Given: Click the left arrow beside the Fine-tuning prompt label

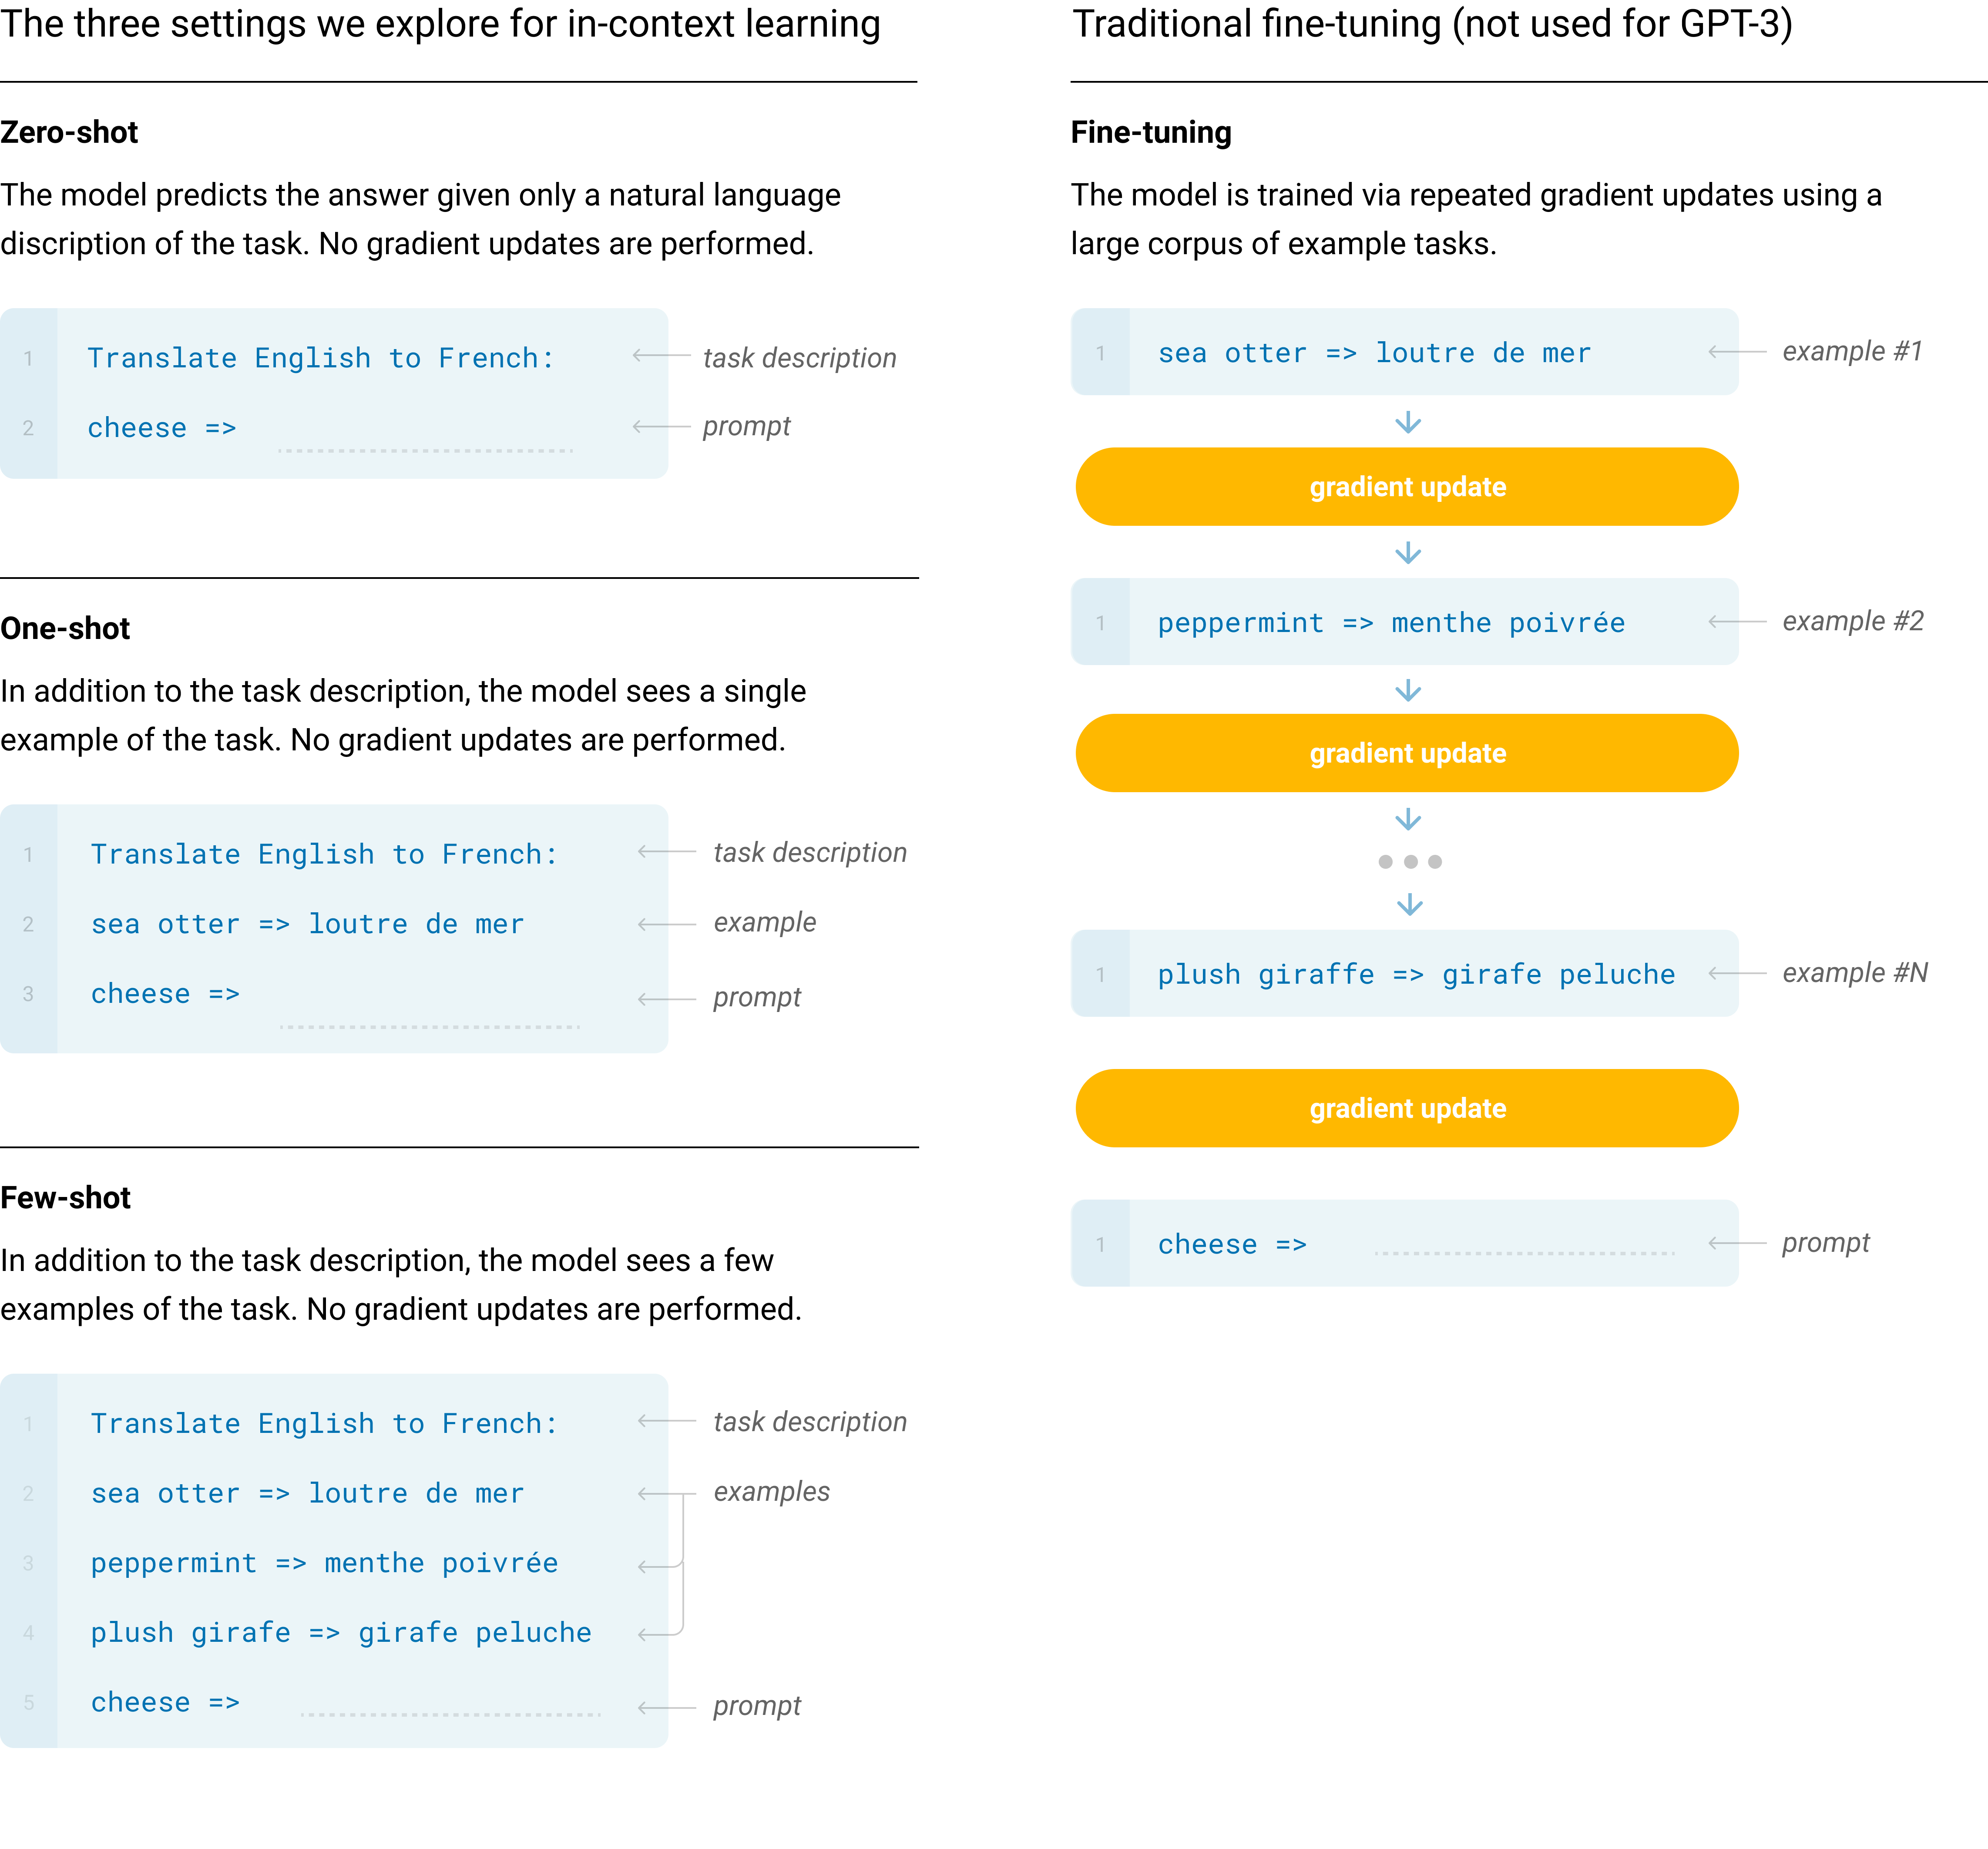Looking at the screenshot, I should pyautogui.click(x=1737, y=1243).
